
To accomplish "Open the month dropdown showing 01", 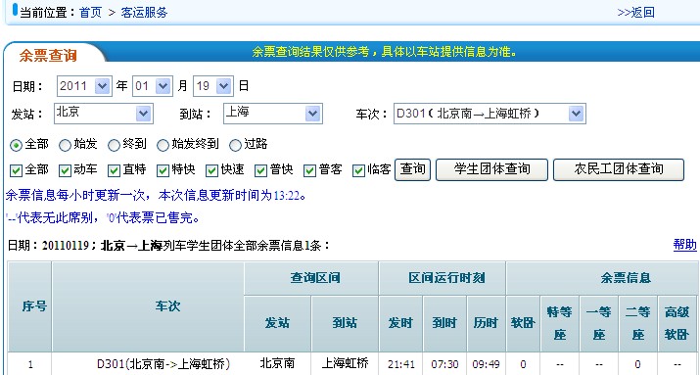I will click(x=152, y=86).
